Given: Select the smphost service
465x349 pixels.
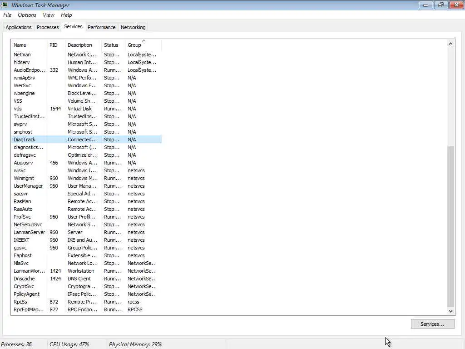Looking at the screenshot, I should pyautogui.click(x=87, y=132).
